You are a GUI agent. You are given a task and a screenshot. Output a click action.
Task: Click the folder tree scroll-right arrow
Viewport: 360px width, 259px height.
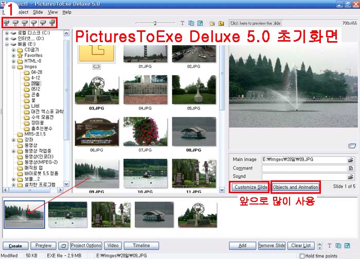click(x=60, y=190)
